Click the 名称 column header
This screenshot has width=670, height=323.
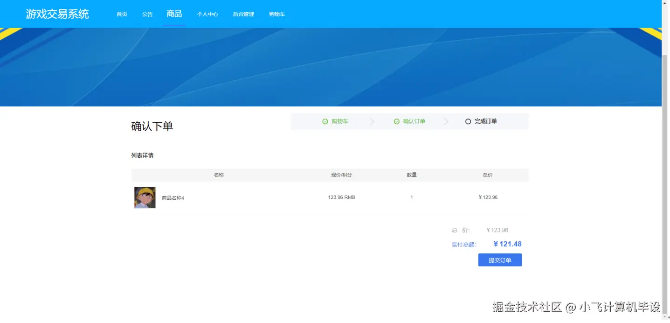219,175
